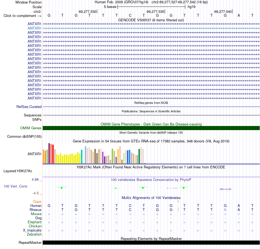This screenshot has height=249, width=260.
Task: Open the 'H3K27Ac Mark' ENCODE track title
Action: coord(151,167)
